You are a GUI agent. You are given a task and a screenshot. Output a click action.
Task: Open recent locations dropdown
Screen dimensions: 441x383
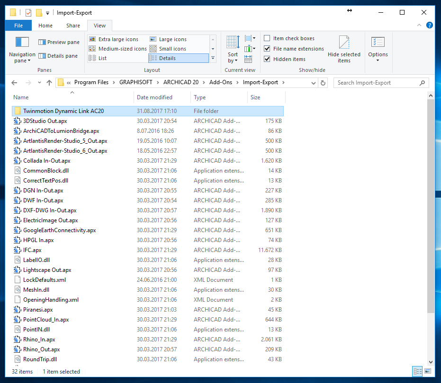(x=39, y=83)
